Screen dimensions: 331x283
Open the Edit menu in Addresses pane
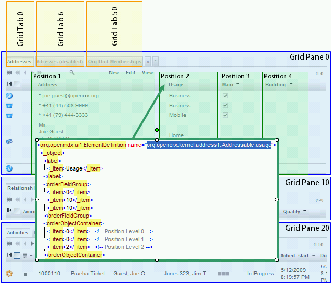coord(130,73)
